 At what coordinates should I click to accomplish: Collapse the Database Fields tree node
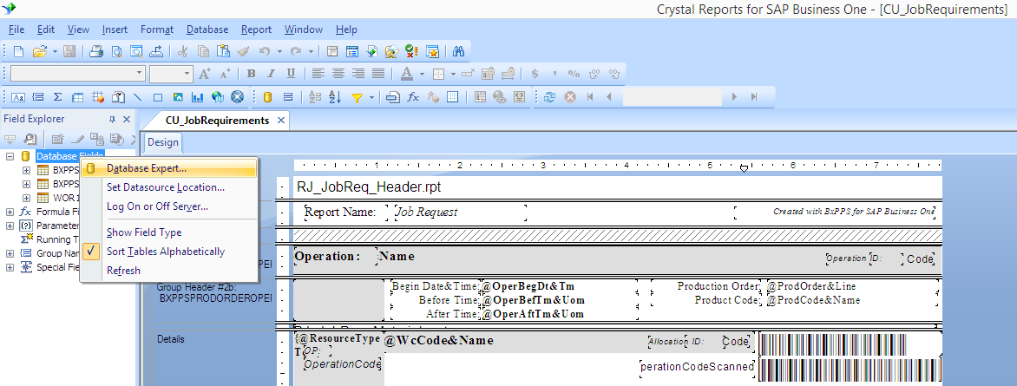(10, 156)
